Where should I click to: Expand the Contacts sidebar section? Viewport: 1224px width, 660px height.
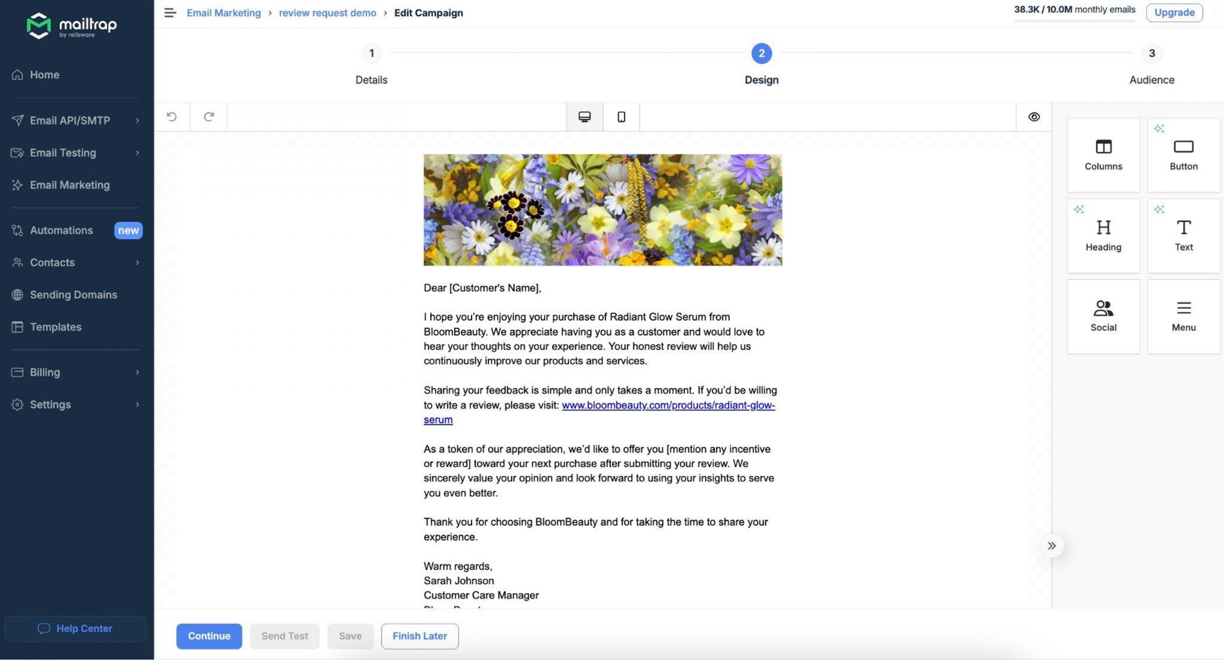52,262
